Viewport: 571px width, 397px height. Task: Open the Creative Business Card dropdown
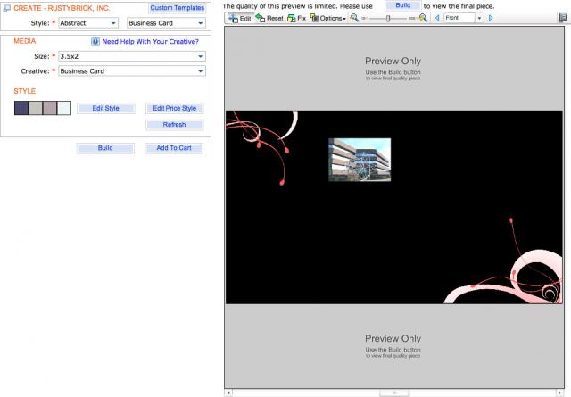(132, 71)
